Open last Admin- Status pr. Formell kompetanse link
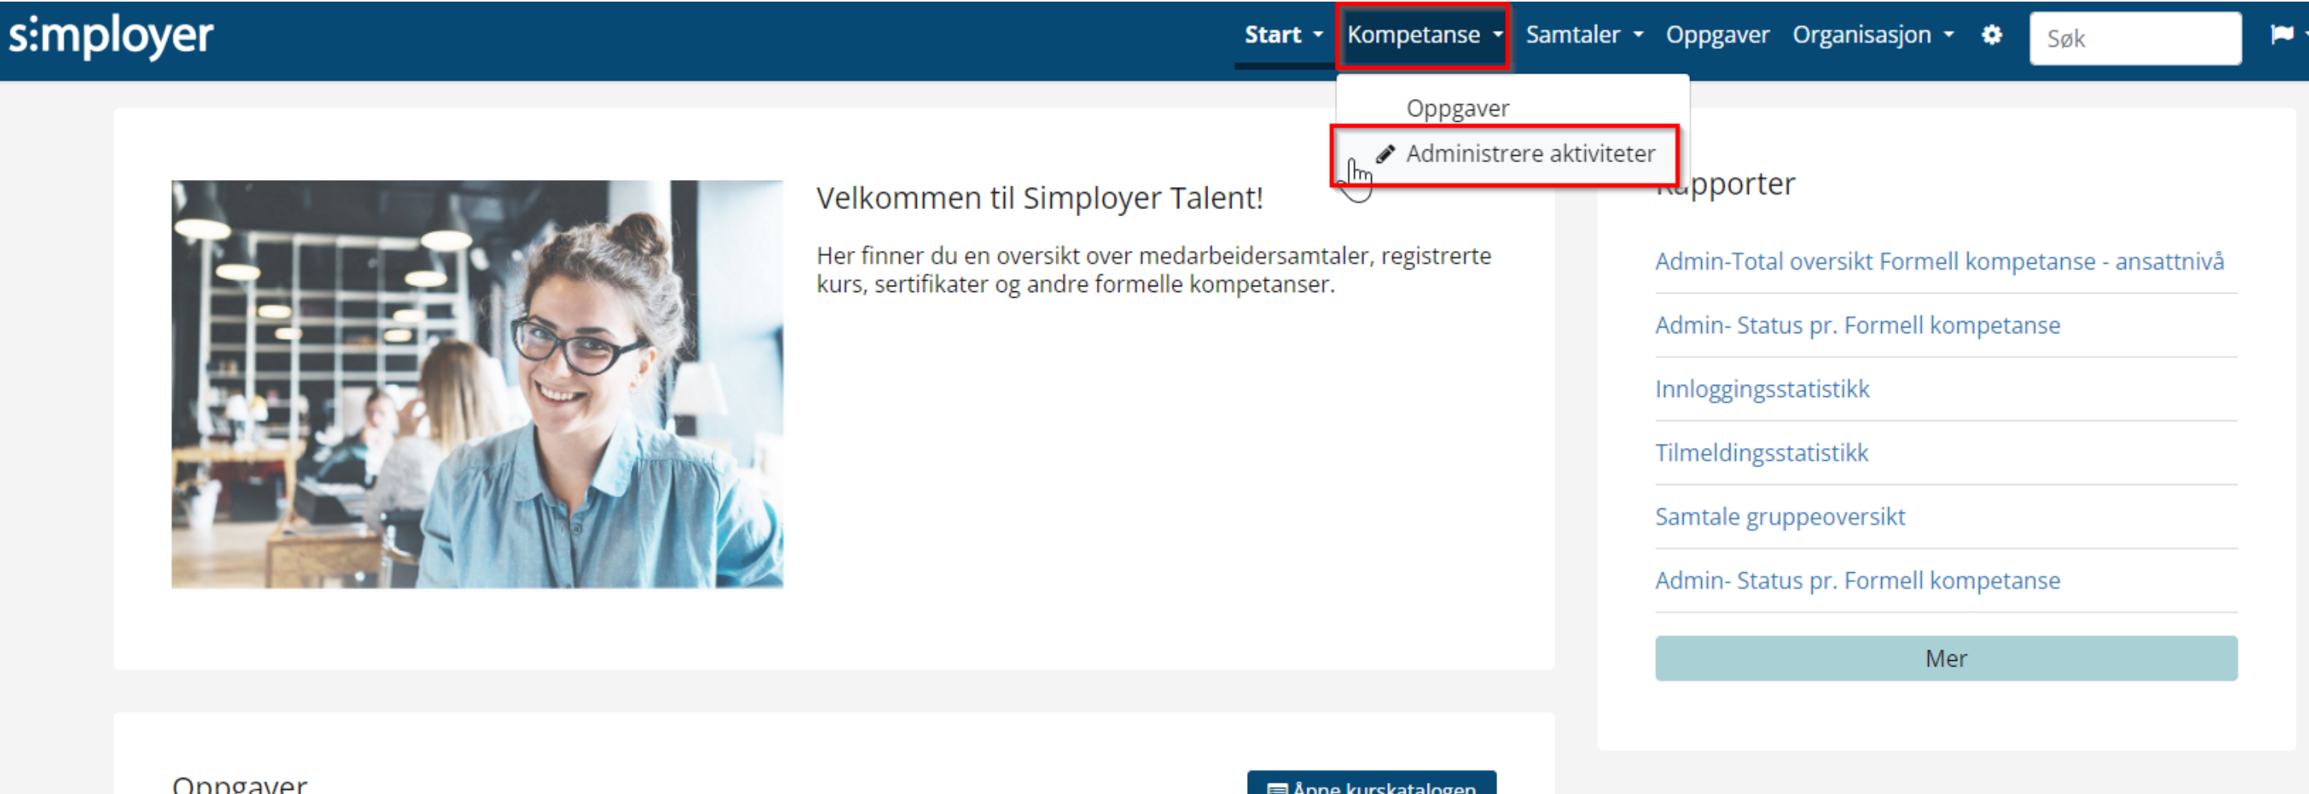Viewport: 2309px width, 794px height. coord(1857,581)
